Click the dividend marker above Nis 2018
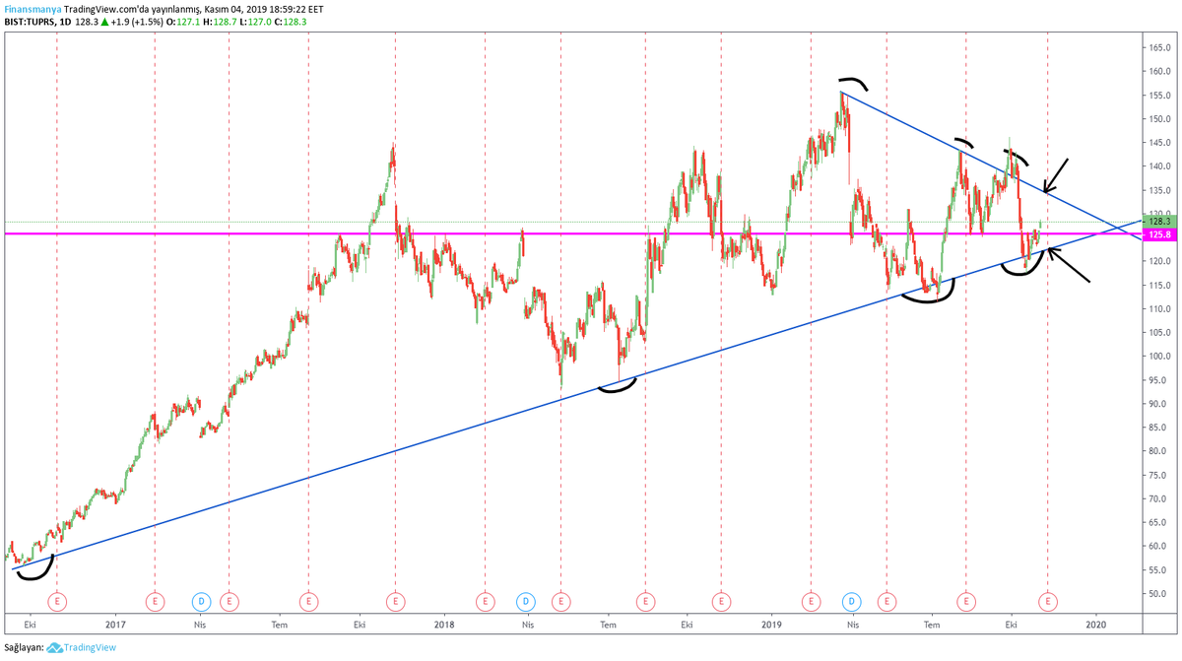The width and height of the screenshot is (1182, 661). (526, 600)
